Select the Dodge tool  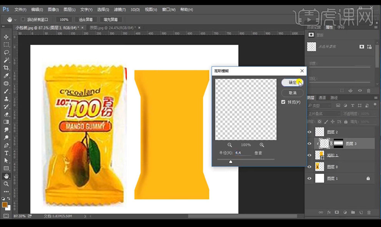[6, 138]
